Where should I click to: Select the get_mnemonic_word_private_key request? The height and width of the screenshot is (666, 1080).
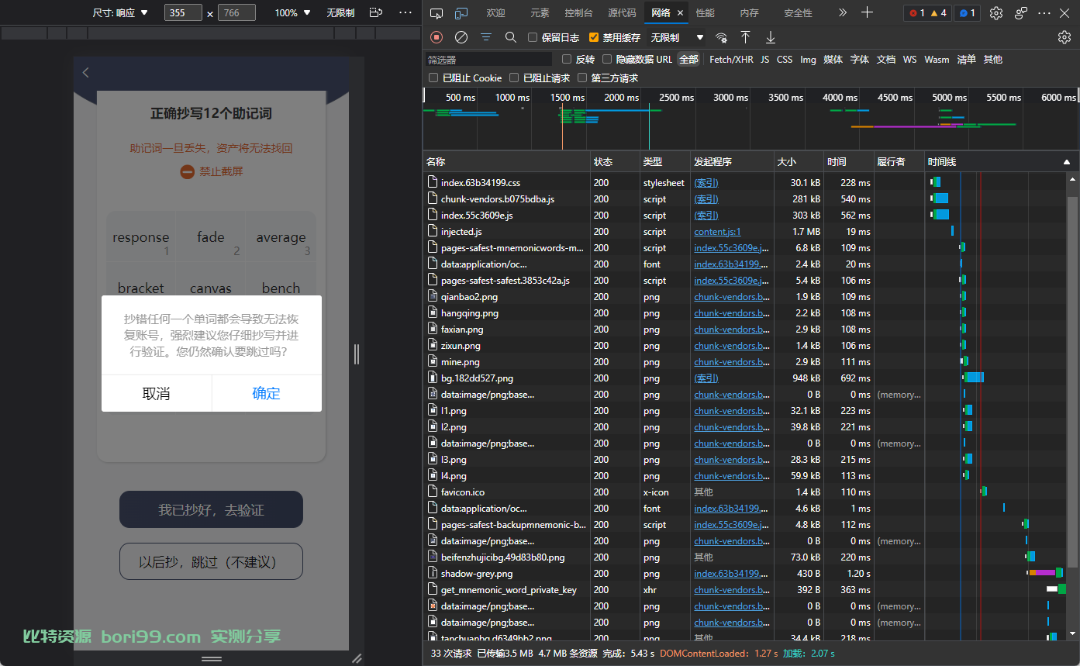(x=509, y=590)
